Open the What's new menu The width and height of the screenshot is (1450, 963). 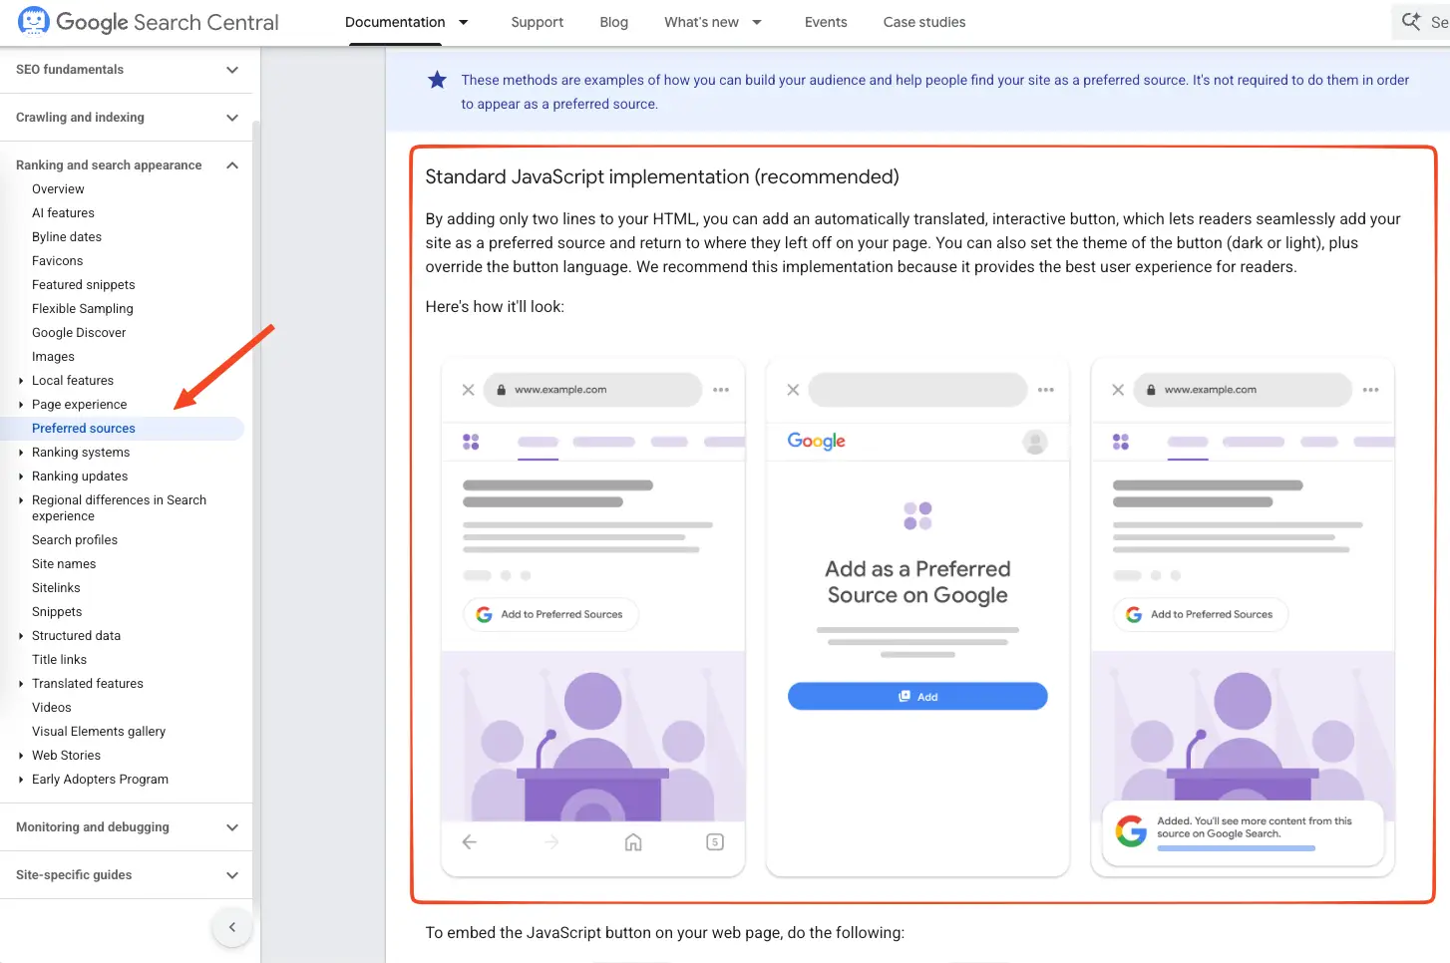tap(702, 22)
